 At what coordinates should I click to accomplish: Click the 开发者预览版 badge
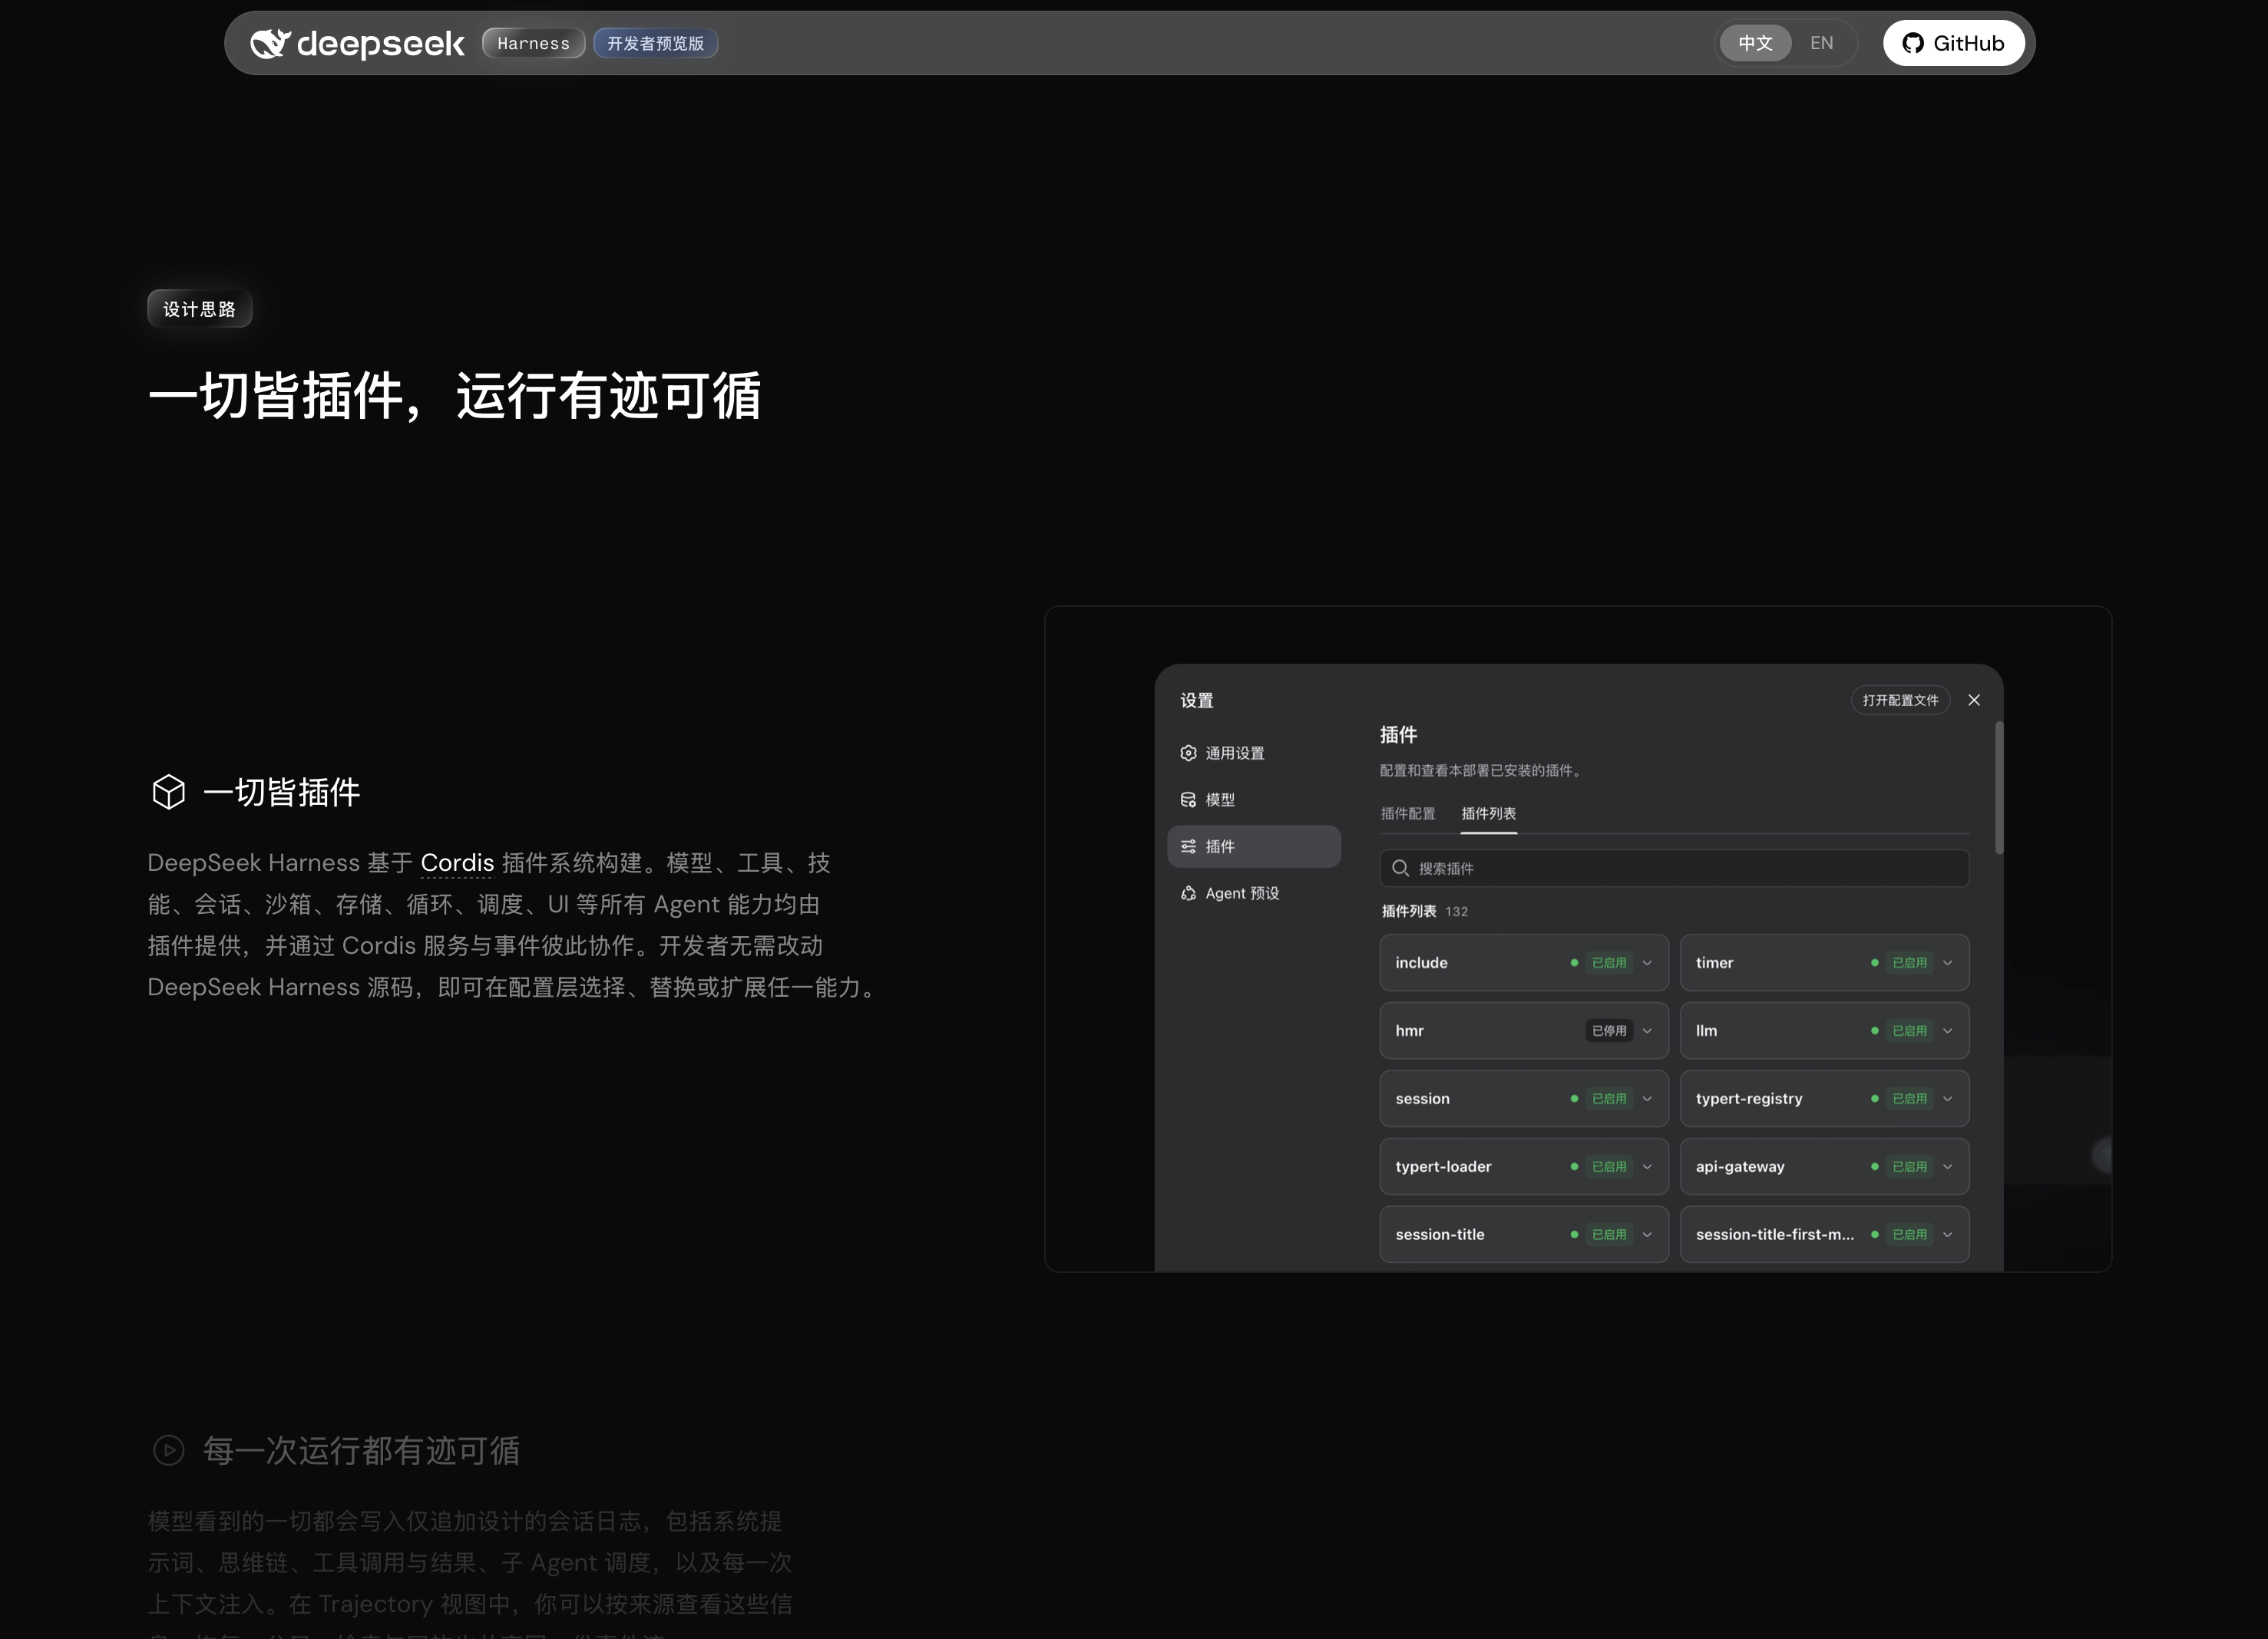pyautogui.click(x=655, y=43)
